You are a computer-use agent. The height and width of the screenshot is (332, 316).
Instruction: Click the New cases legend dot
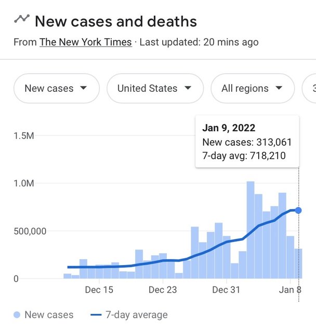coord(17,315)
